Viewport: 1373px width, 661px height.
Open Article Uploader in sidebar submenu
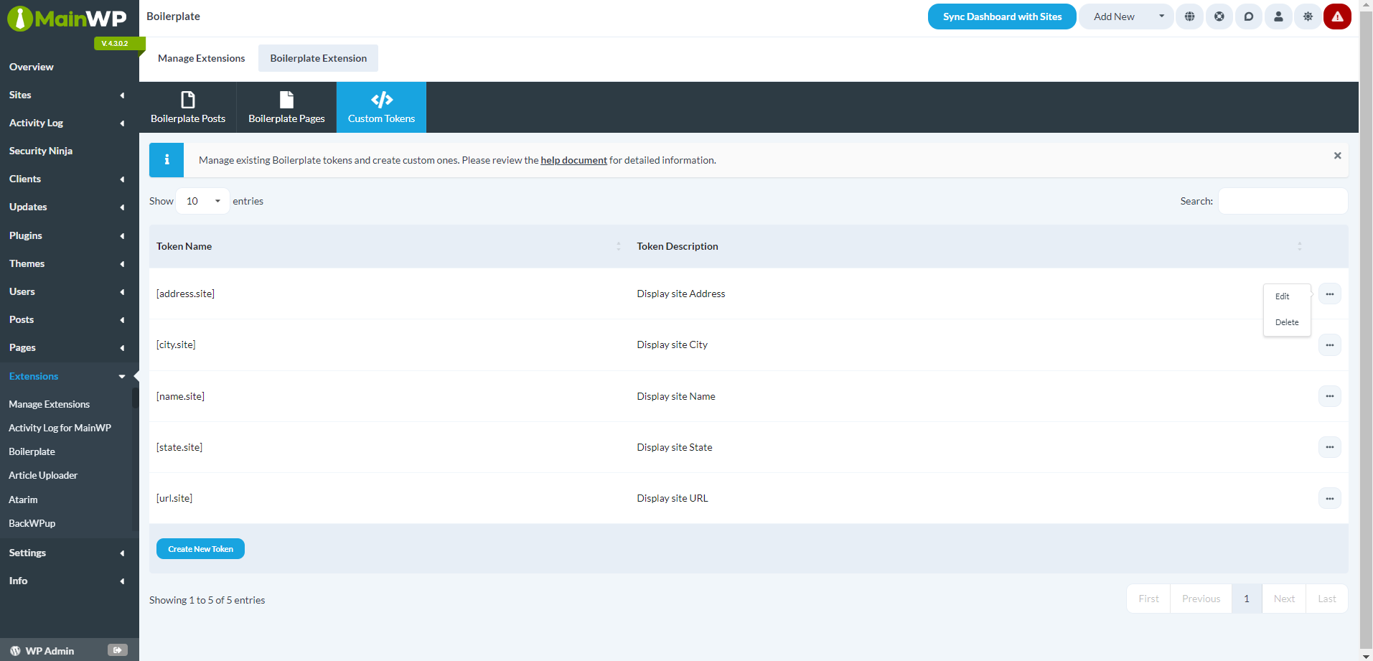point(43,475)
